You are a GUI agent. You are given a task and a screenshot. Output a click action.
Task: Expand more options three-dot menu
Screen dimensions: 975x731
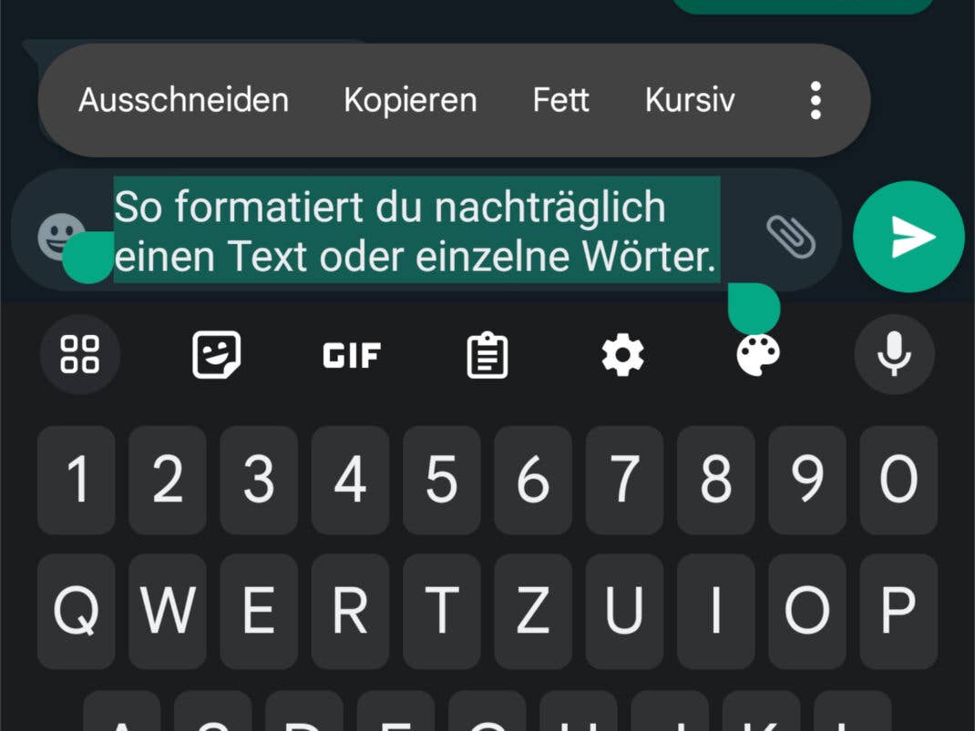tap(816, 100)
